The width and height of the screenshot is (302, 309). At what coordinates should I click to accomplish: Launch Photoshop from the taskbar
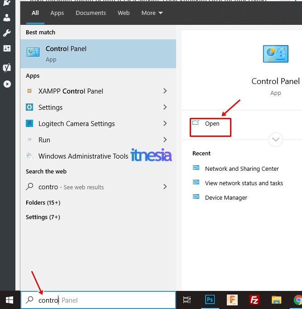[x=210, y=300]
